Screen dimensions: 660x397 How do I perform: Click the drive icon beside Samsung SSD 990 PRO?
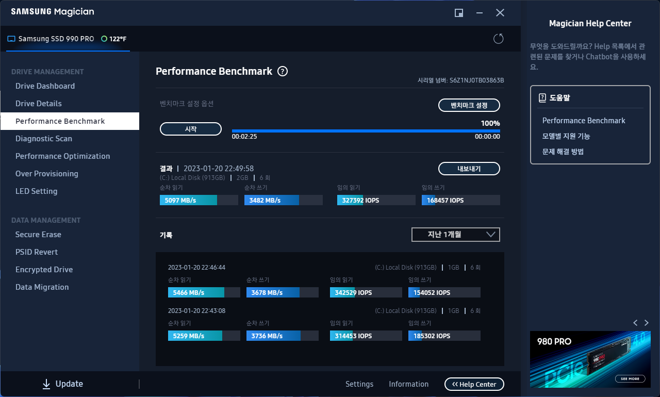click(x=11, y=39)
